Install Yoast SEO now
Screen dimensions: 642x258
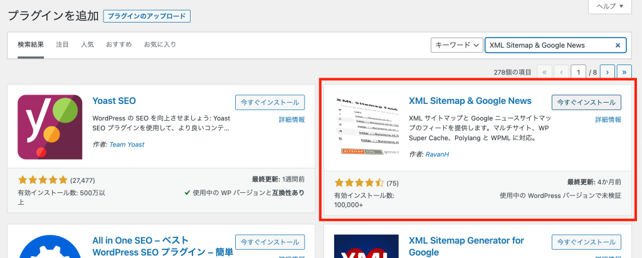pos(270,102)
